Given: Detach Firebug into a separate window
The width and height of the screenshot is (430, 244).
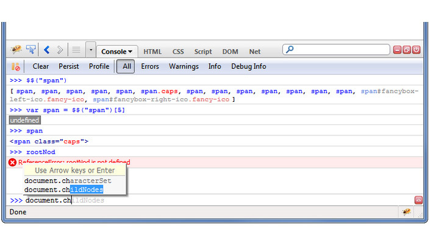Looking at the screenshot, I should 407,49.
